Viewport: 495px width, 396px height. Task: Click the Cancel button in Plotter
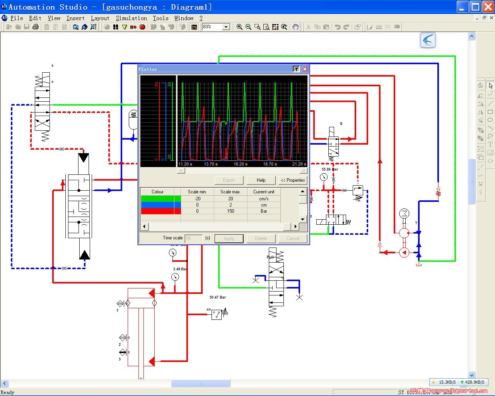[293, 239]
